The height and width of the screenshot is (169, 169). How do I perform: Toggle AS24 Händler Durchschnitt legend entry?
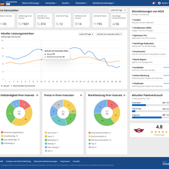pyautogui.click(x=23, y=86)
